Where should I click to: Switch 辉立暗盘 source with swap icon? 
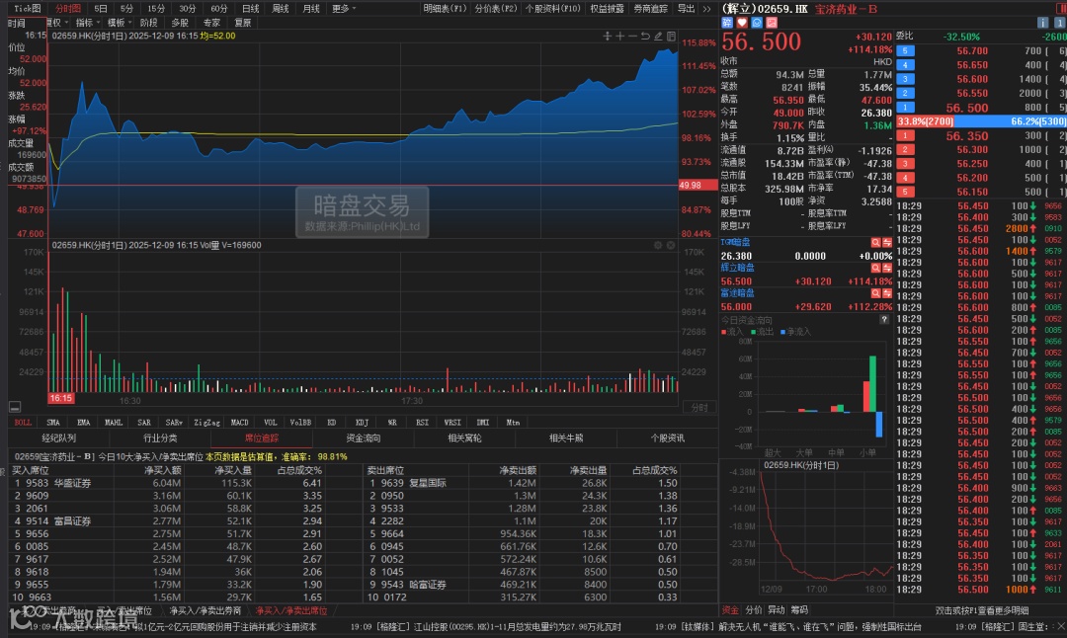pos(886,268)
